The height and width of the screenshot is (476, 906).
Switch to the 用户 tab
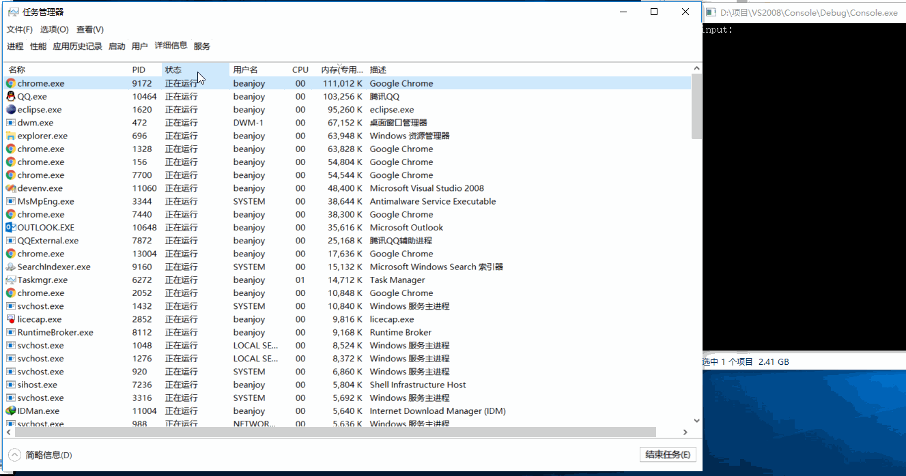(x=139, y=46)
